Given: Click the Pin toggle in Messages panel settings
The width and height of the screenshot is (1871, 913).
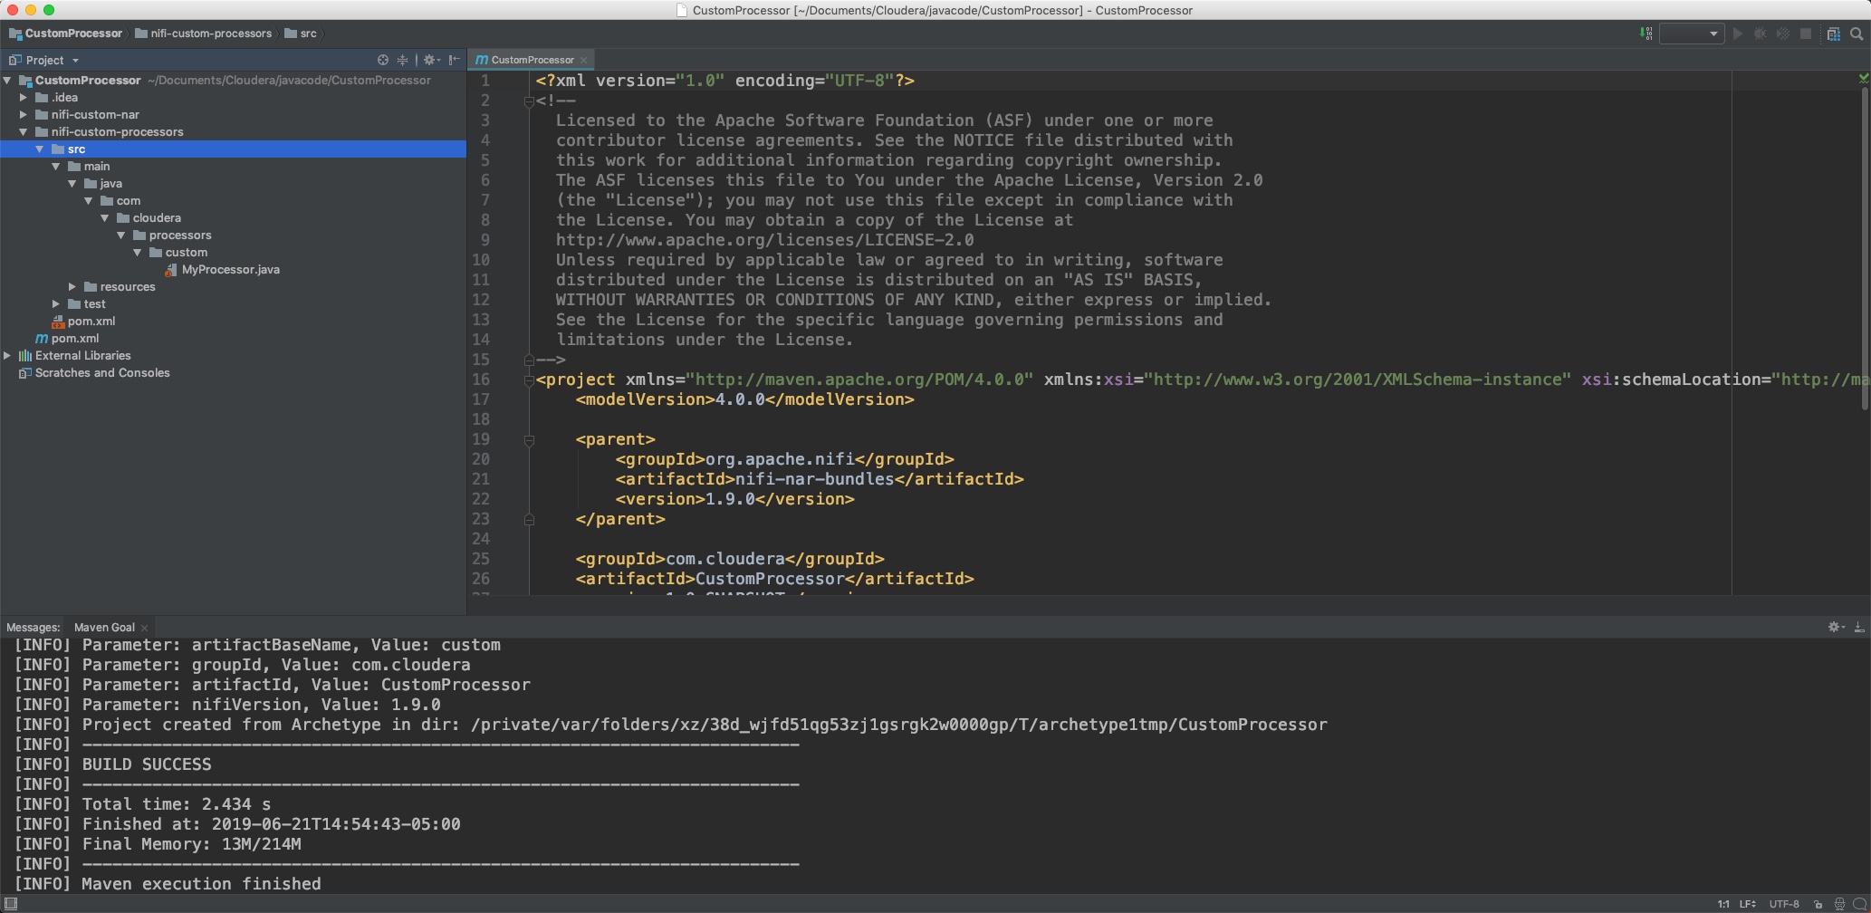Looking at the screenshot, I should (x=1836, y=626).
